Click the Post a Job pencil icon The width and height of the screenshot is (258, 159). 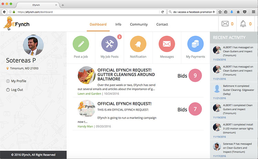[81, 44]
